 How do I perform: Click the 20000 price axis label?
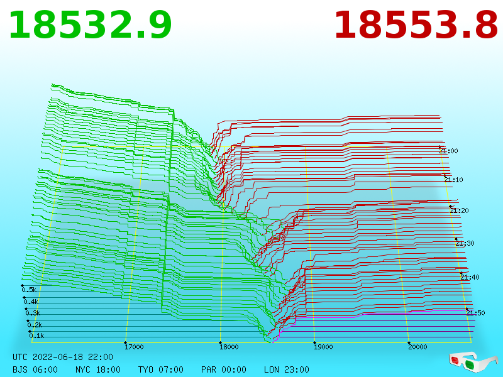coord(417,347)
